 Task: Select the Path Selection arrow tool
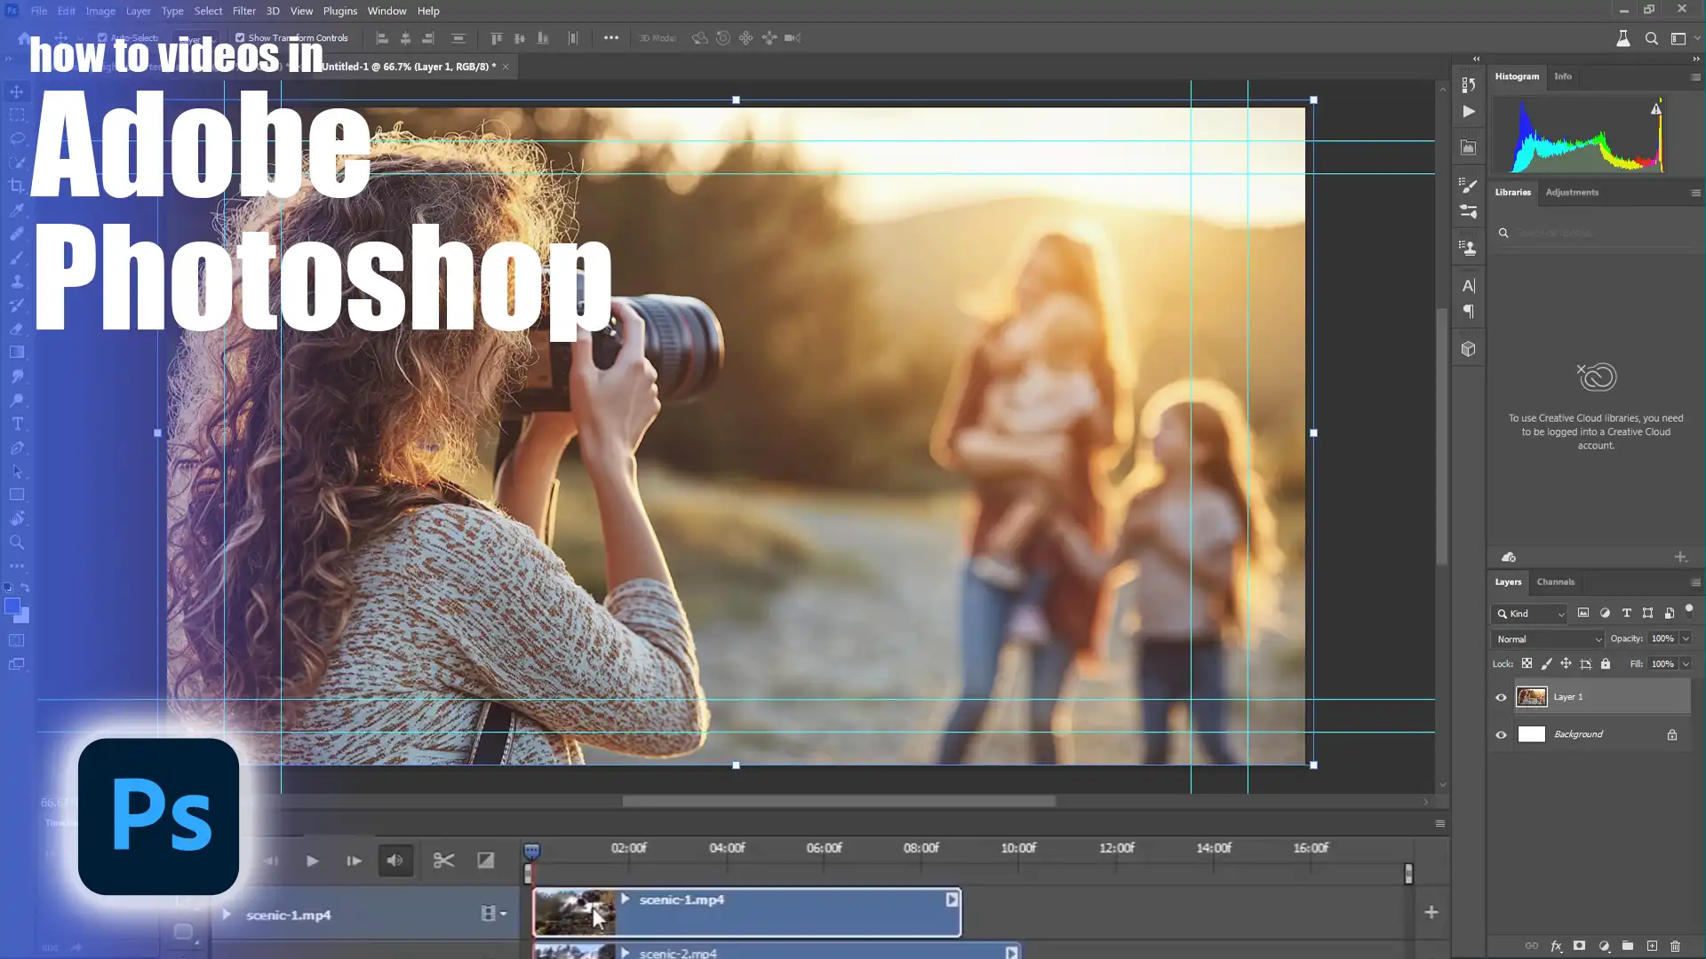click(17, 472)
